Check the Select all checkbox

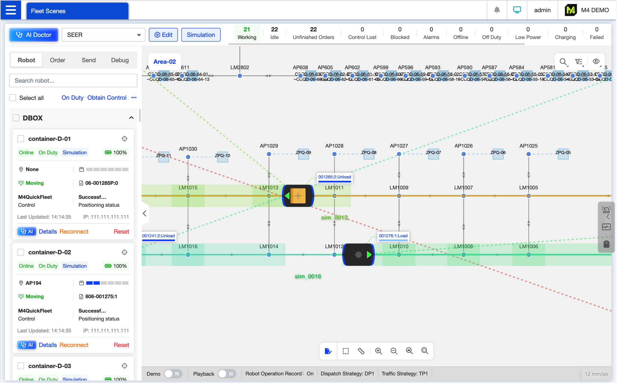click(x=13, y=98)
